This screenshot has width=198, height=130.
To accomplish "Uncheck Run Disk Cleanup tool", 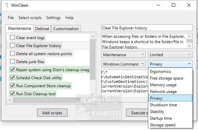I will (x=12, y=94).
